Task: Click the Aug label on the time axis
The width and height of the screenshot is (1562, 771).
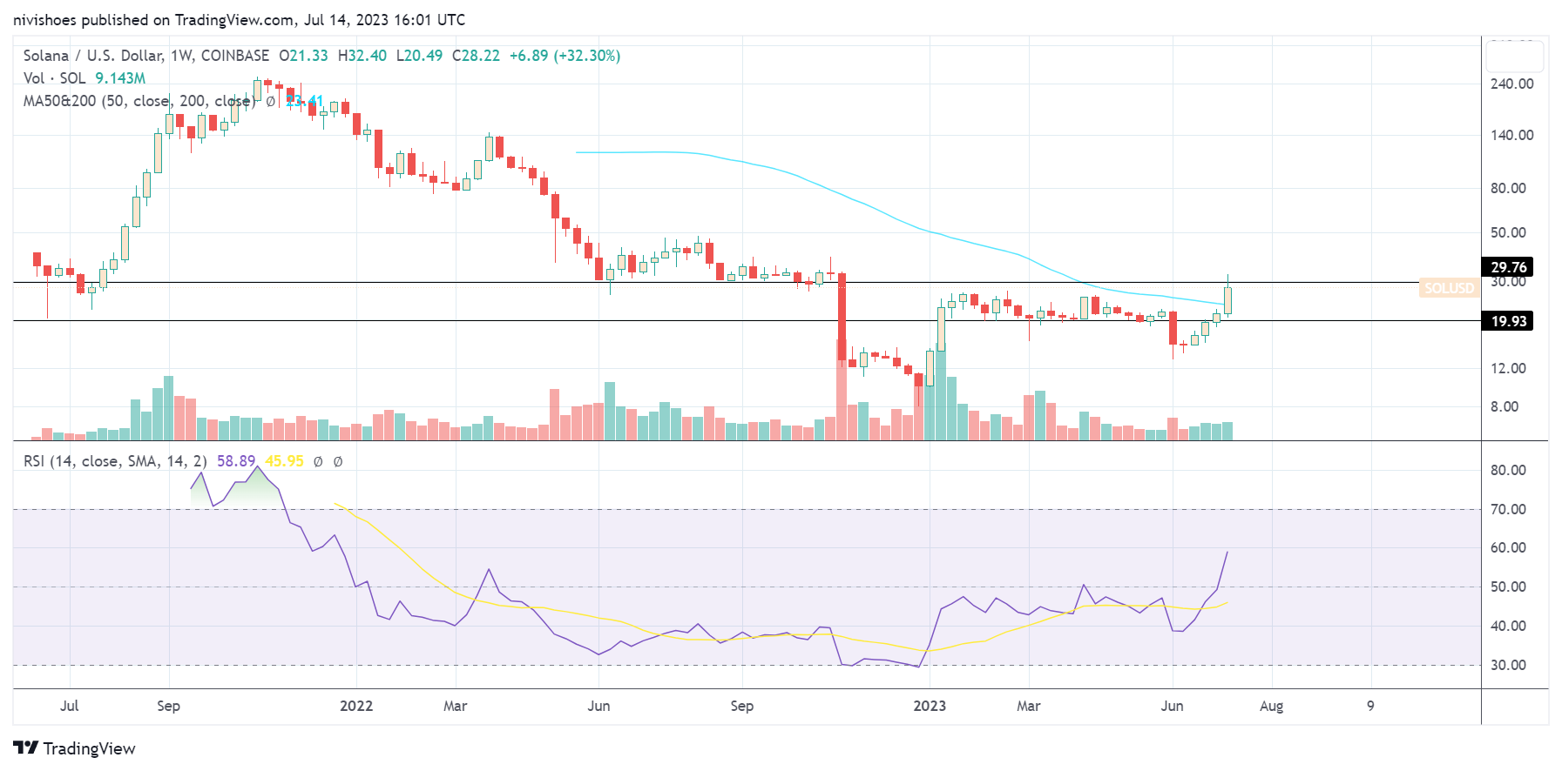Action: point(1271,706)
